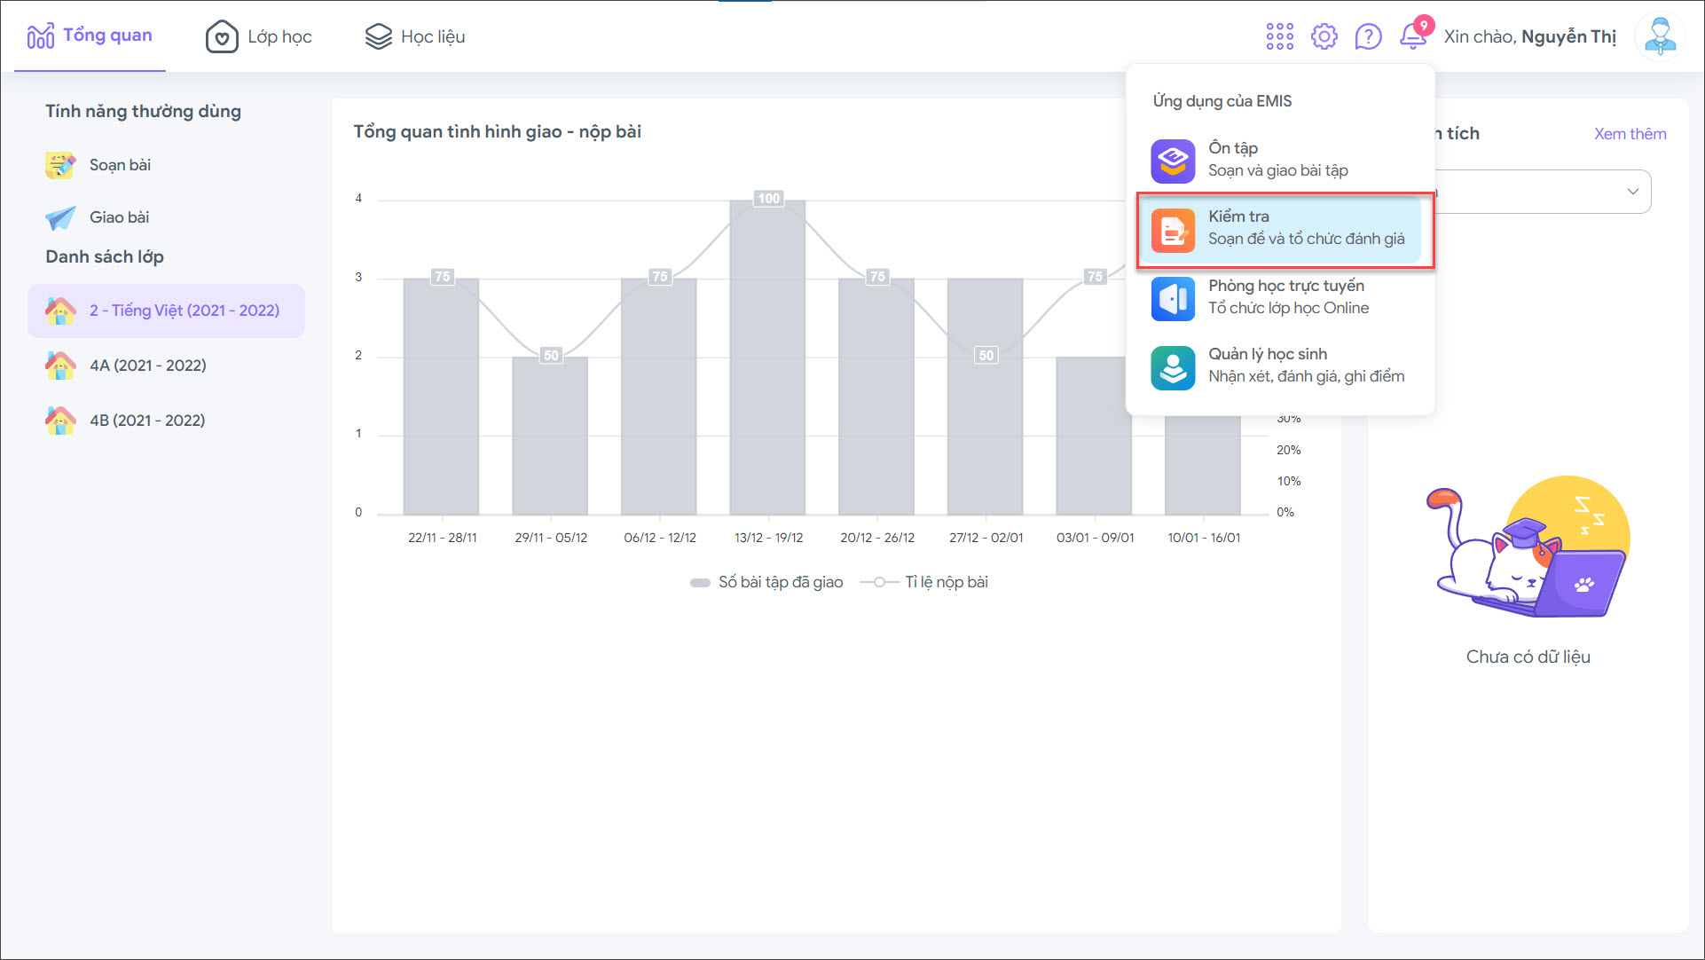The width and height of the screenshot is (1705, 960).
Task: Click Giao bài shortcut
Action: (x=118, y=217)
